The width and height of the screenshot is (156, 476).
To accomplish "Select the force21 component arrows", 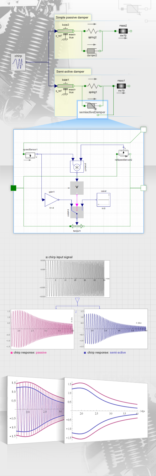I will 77,226.
